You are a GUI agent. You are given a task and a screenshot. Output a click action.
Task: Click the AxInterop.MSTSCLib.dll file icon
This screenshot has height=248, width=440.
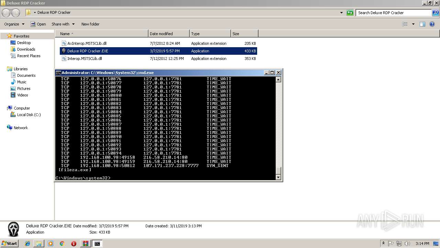[x=64, y=43]
